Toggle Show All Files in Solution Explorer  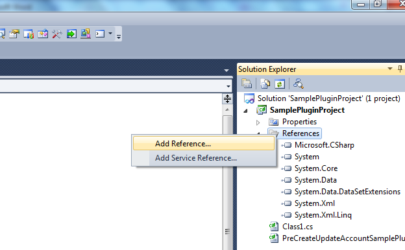click(x=265, y=84)
